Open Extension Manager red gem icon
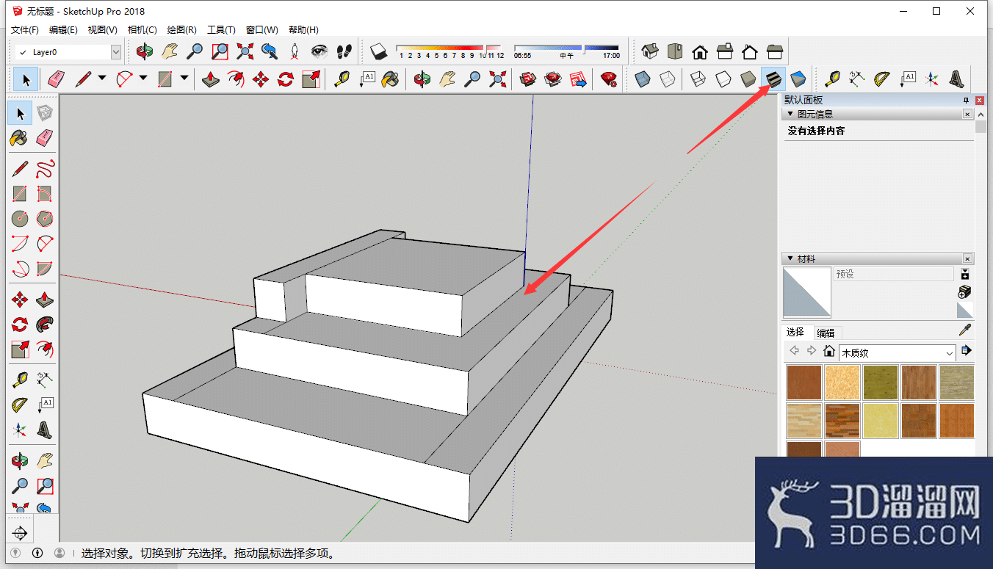The width and height of the screenshot is (993, 569). (x=609, y=79)
